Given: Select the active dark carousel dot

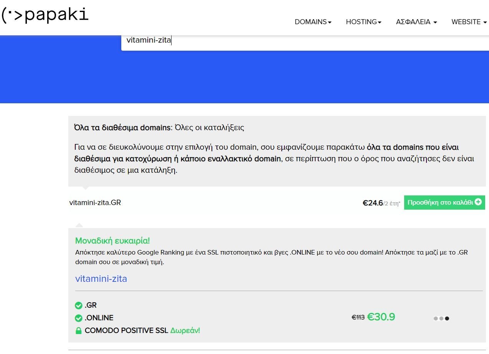Looking at the screenshot, I should tap(447, 318).
